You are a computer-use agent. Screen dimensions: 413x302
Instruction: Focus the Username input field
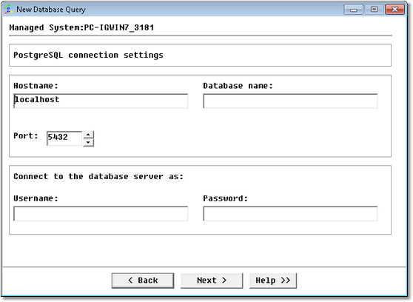point(101,214)
